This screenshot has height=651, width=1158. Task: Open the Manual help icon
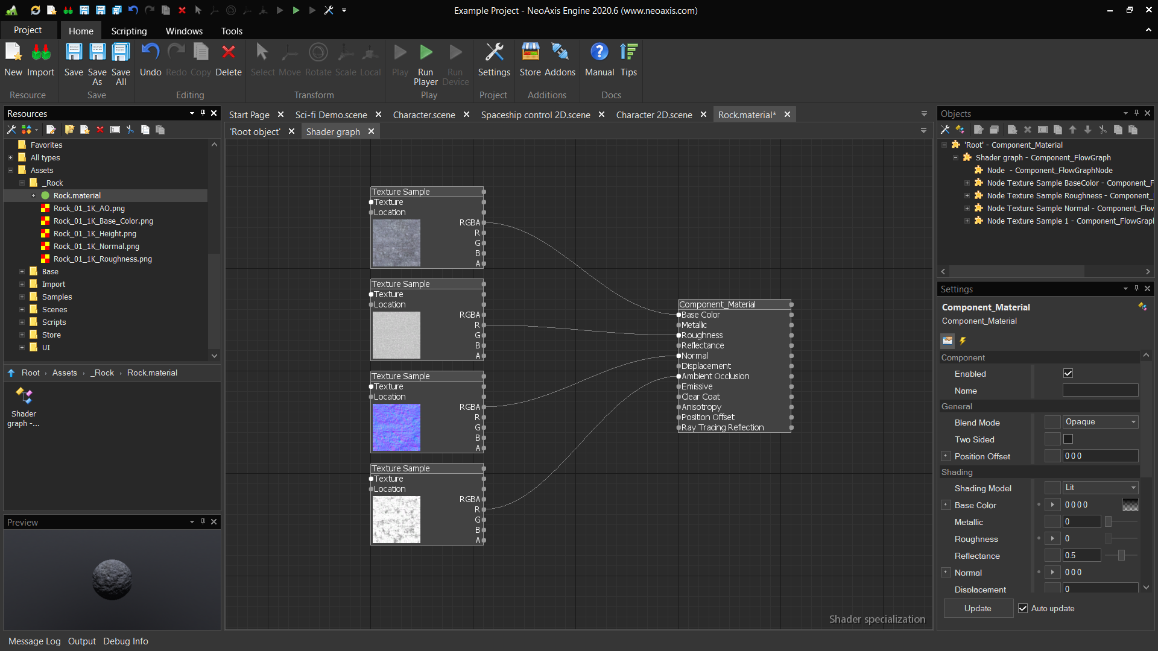click(x=599, y=52)
